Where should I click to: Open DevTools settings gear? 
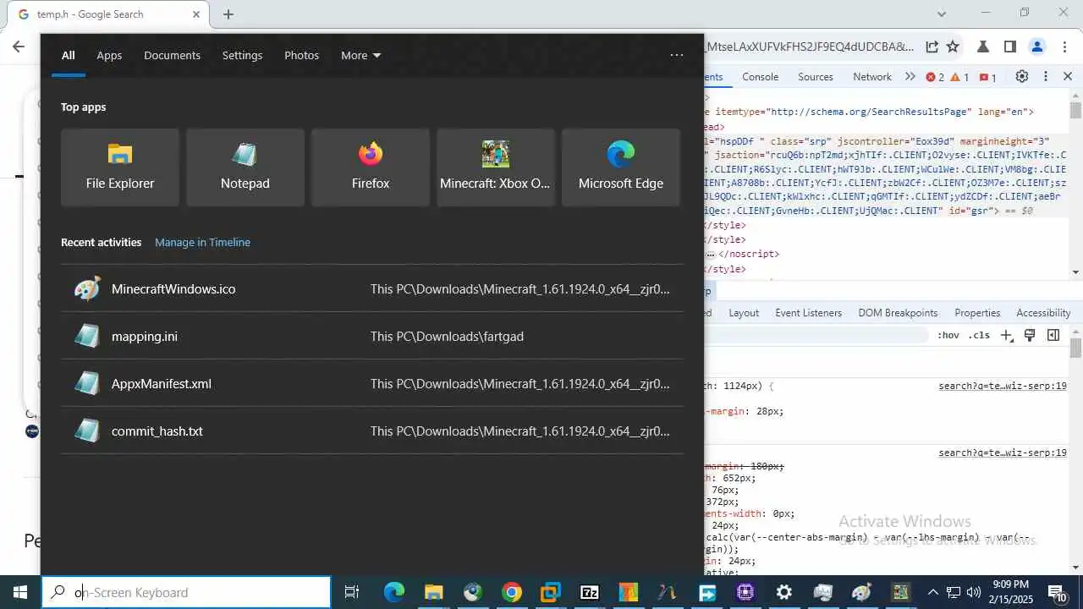(x=1022, y=76)
